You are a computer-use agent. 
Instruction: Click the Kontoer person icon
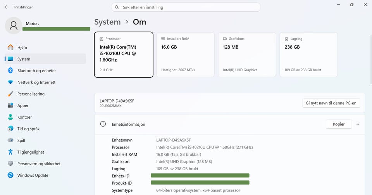[10, 117]
